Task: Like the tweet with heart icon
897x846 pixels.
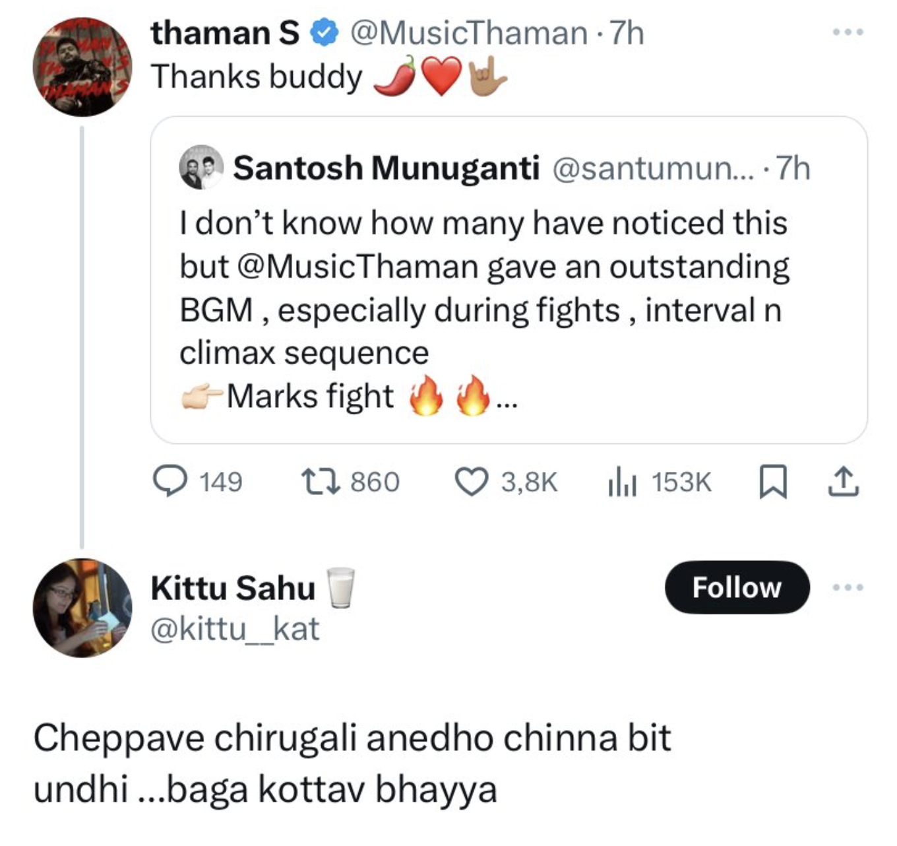Action: click(x=472, y=481)
